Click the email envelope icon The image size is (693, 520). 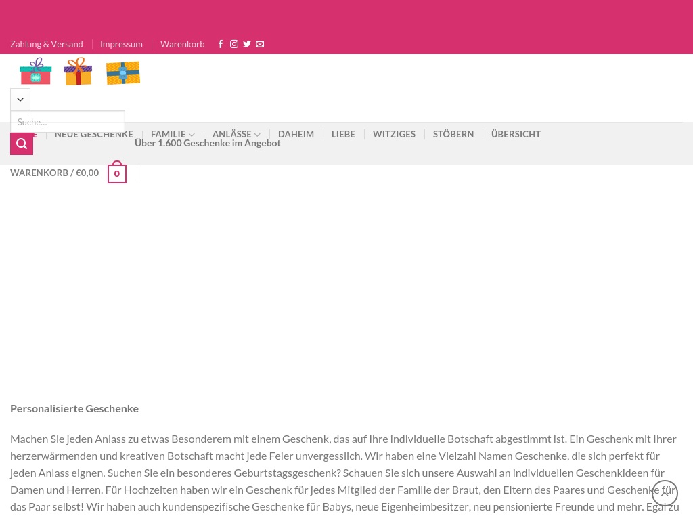(x=260, y=44)
